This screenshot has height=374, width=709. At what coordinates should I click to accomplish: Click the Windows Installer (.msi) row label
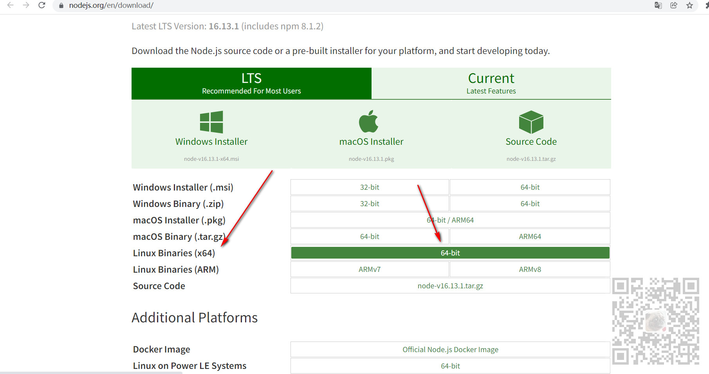(183, 187)
